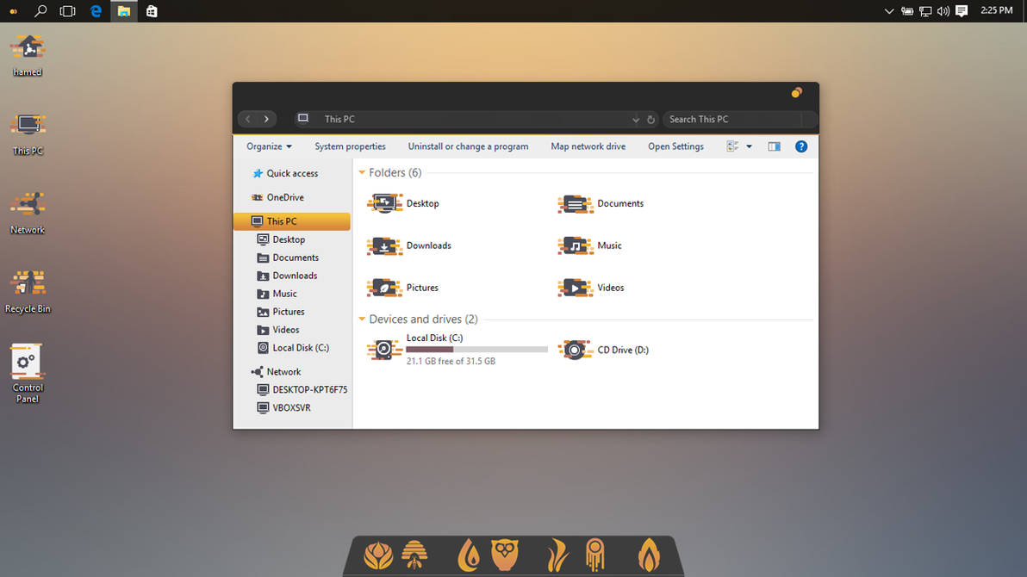Image resolution: width=1027 pixels, height=577 pixels.
Task: Click Uninstall or change a program
Action: tap(468, 146)
